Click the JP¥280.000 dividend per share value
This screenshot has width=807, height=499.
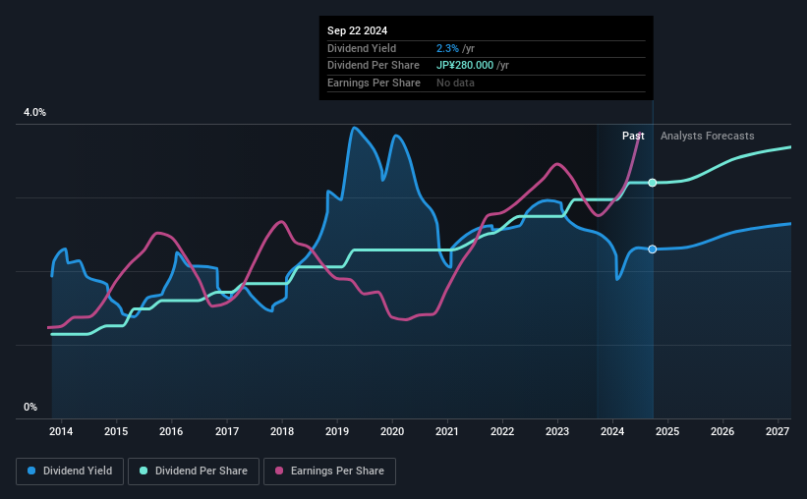point(465,66)
